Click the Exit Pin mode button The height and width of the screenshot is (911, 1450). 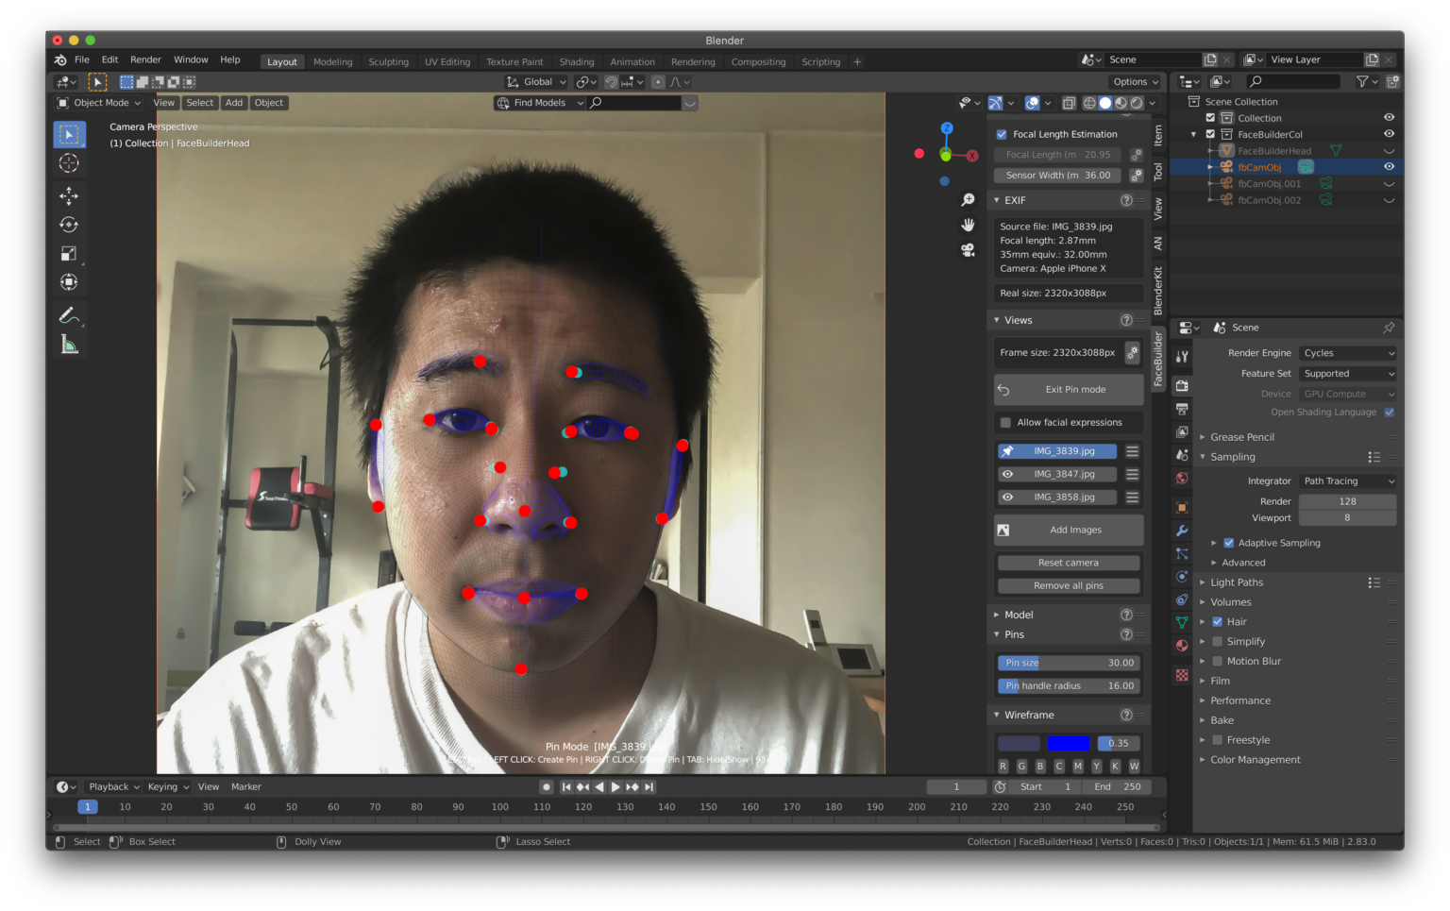(x=1068, y=389)
